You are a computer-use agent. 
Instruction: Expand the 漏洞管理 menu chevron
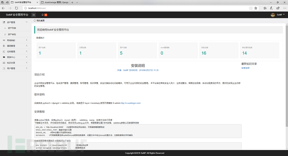pyautogui.click(x=27, y=46)
